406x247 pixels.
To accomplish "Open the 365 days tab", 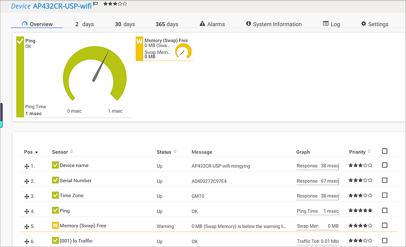I will pos(166,24).
